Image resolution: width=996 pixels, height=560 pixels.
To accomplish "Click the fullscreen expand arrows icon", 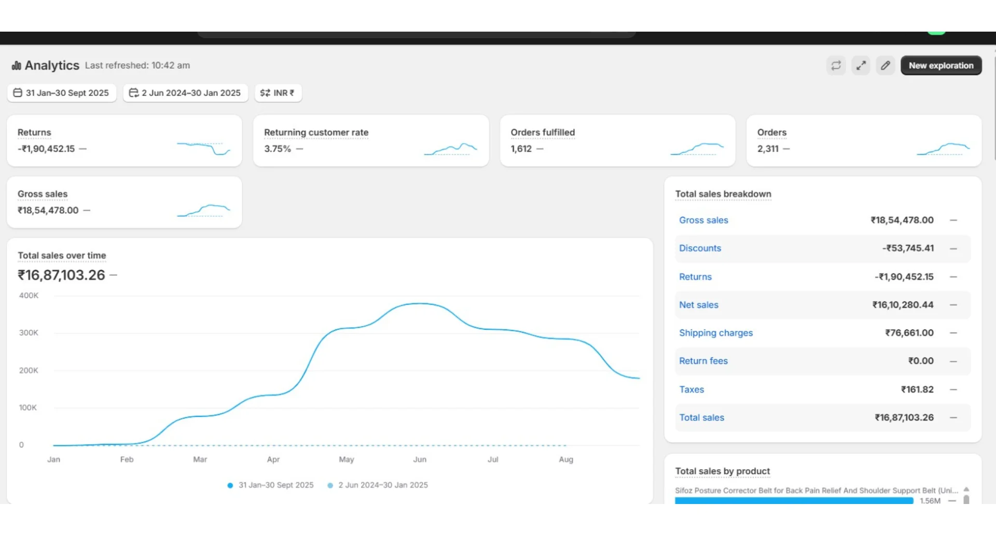I will coord(861,65).
